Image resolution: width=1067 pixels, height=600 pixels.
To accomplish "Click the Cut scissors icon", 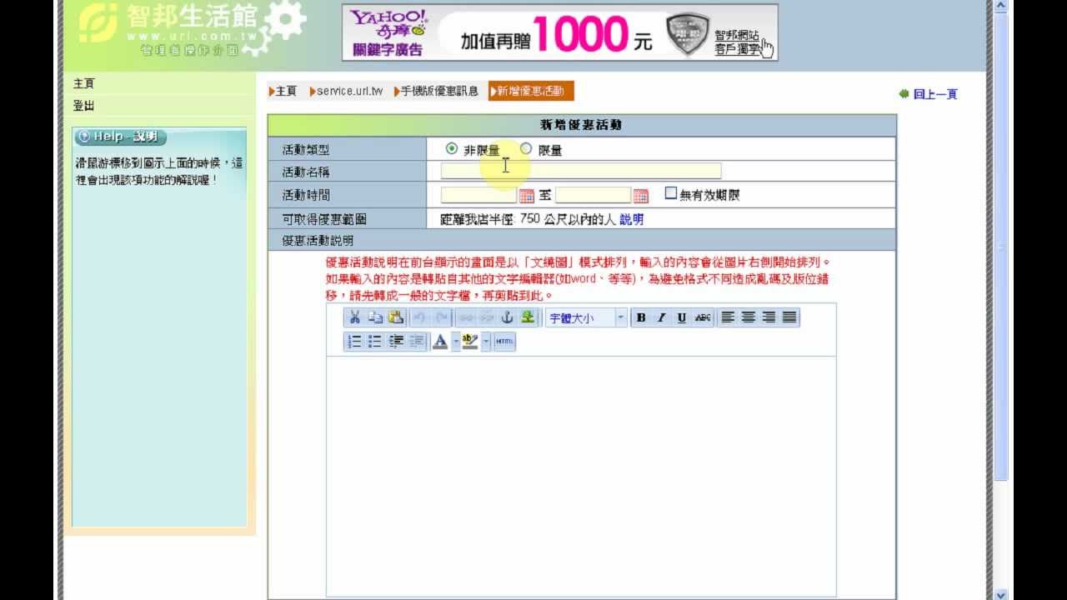I will coord(354,317).
